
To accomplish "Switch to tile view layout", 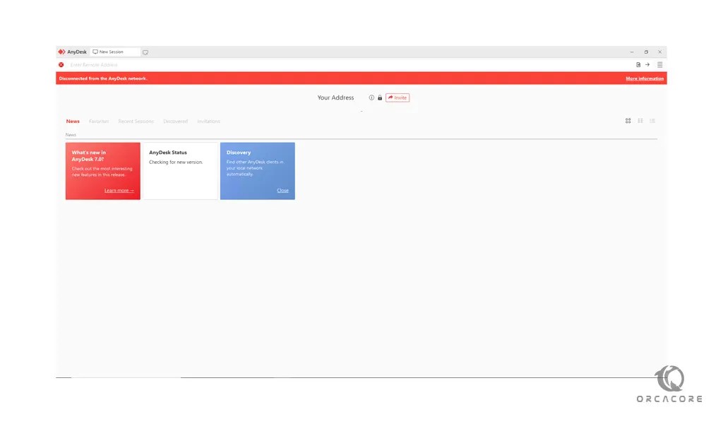I will tap(640, 121).
